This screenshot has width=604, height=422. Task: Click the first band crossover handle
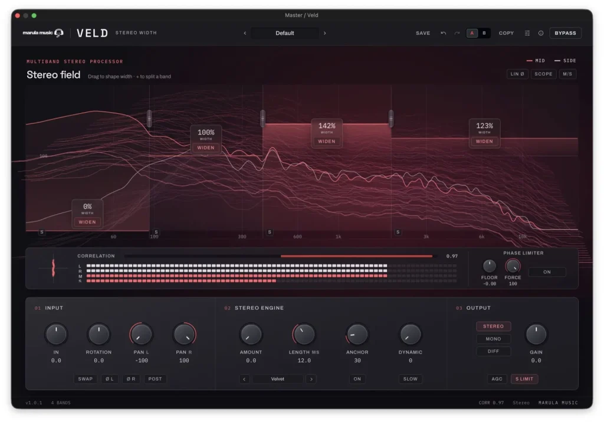(149, 118)
